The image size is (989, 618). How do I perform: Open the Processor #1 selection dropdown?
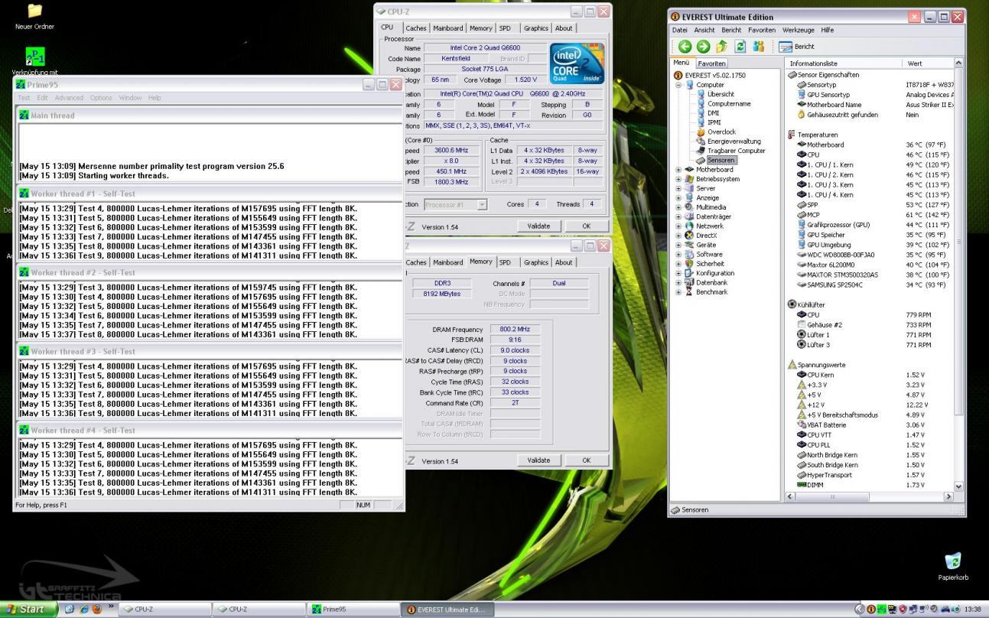coord(482,205)
